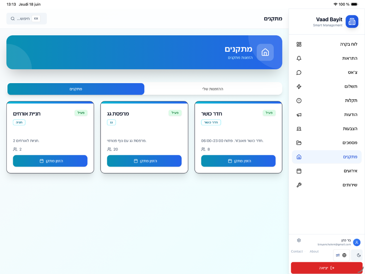Click the Vaad Bayit building logo icon
The height and width of the screenshot is (274, 365).
coord(352,21)
